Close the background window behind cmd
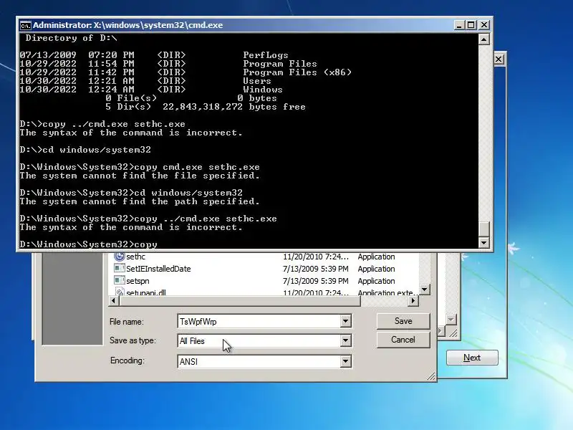Viewport: 573px width, 430px height. click(x=499, y=59)
